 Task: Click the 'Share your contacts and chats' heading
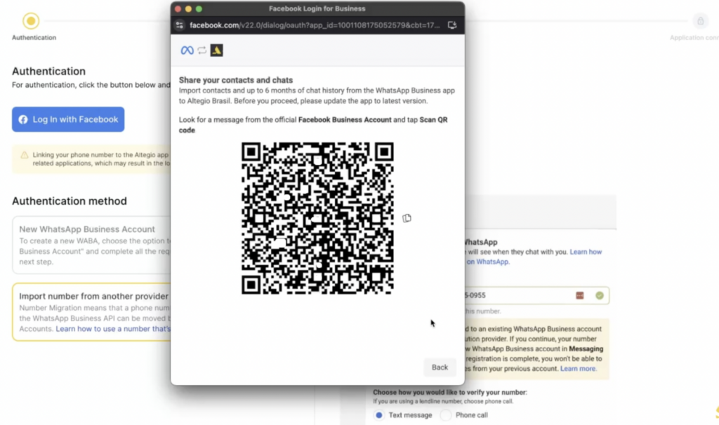236,80
